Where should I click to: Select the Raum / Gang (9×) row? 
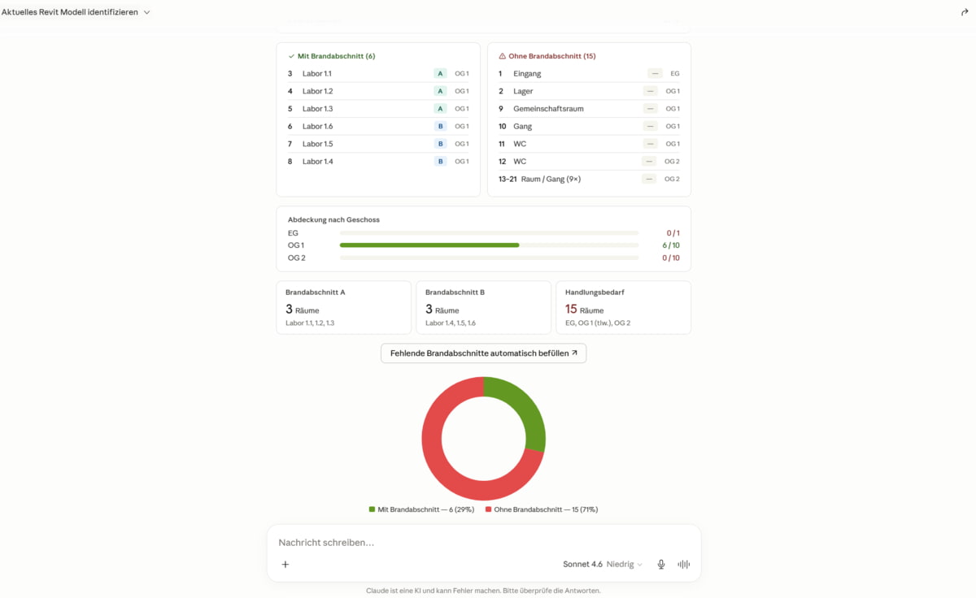coord(589,179)
